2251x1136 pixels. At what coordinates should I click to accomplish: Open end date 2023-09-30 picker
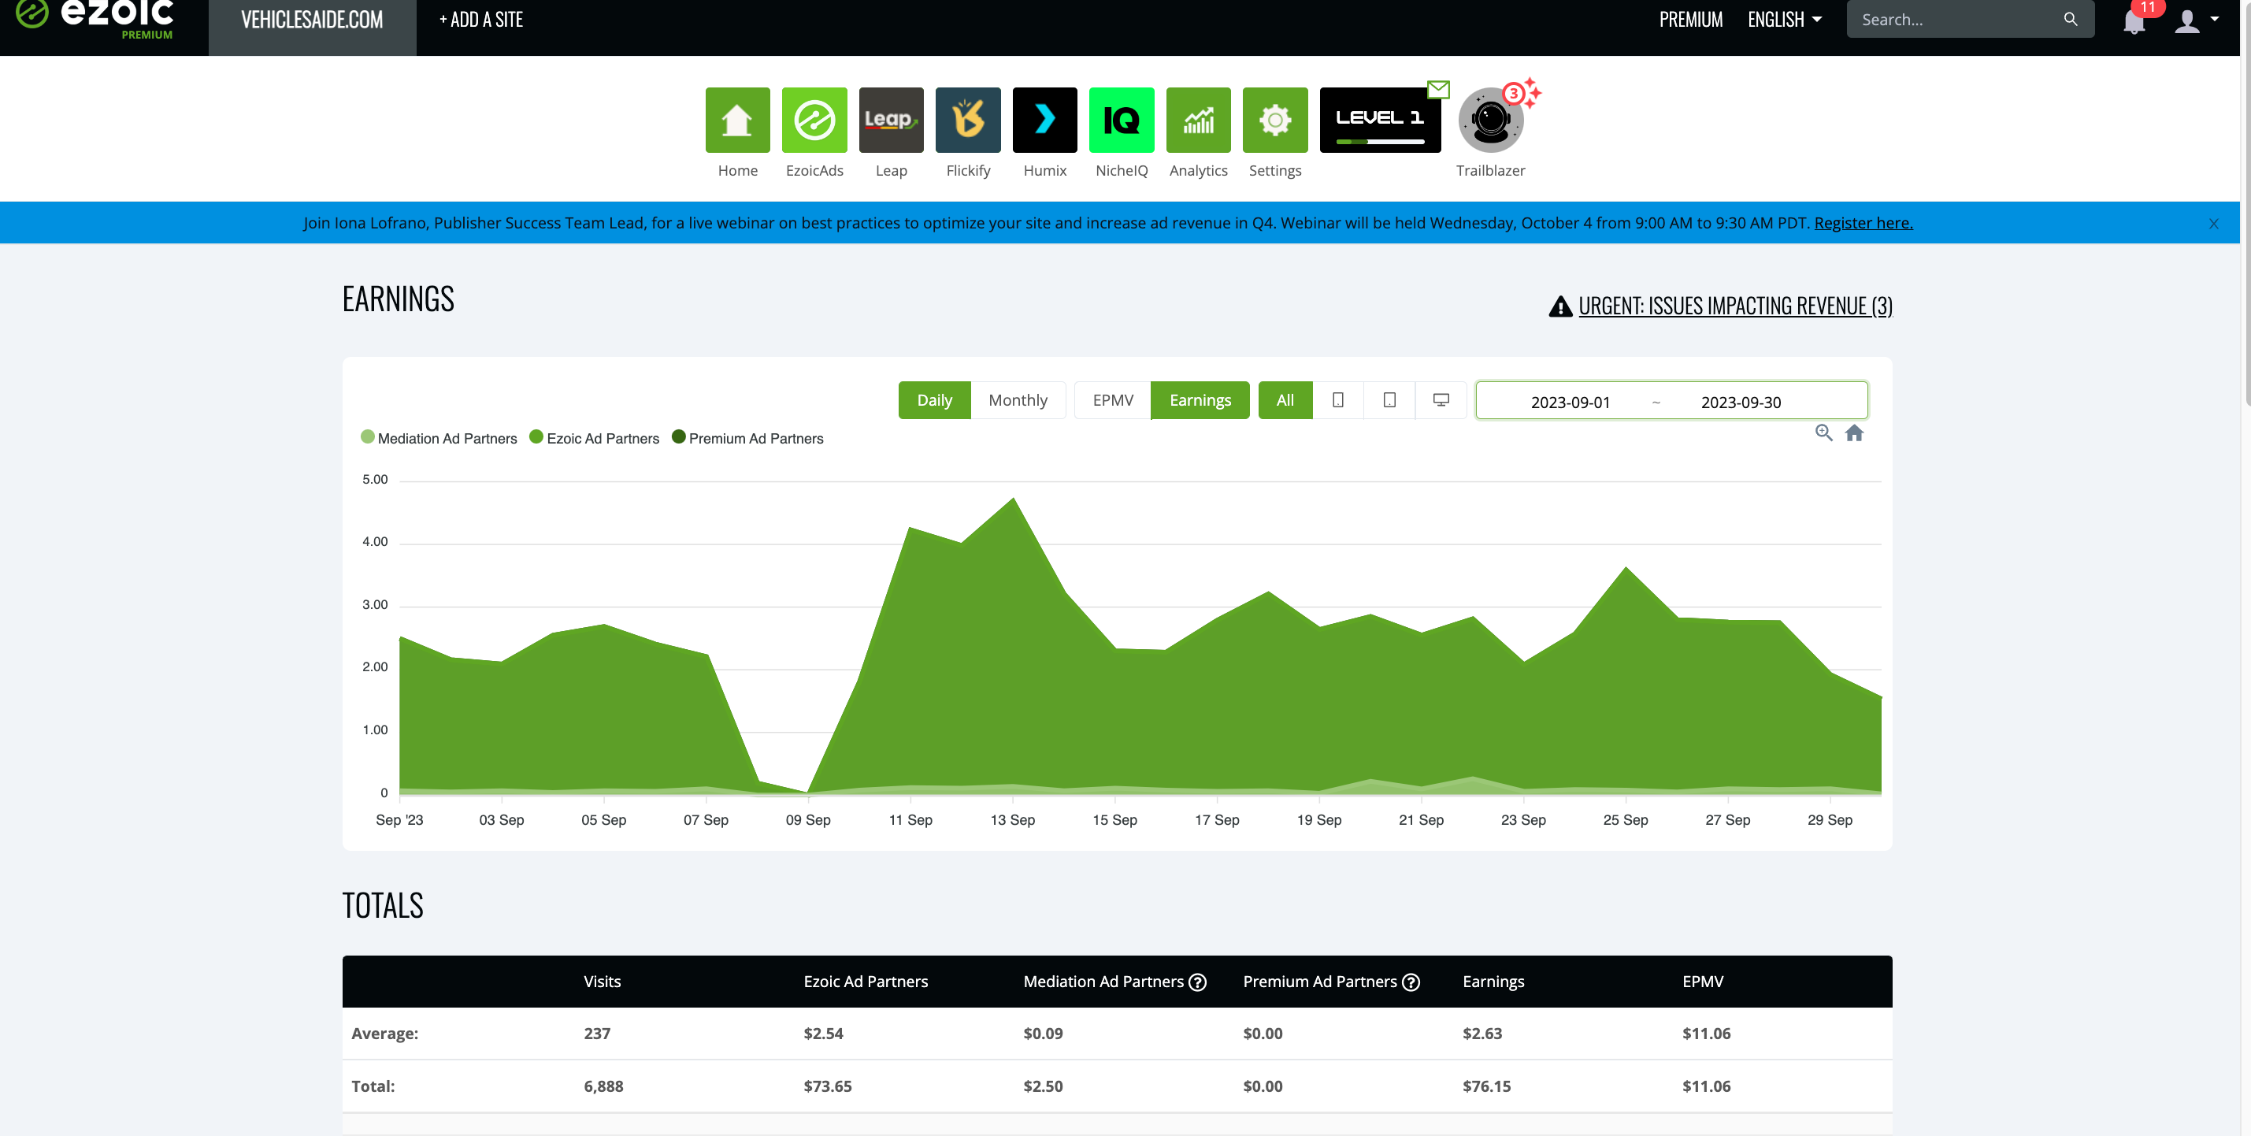1740,402
